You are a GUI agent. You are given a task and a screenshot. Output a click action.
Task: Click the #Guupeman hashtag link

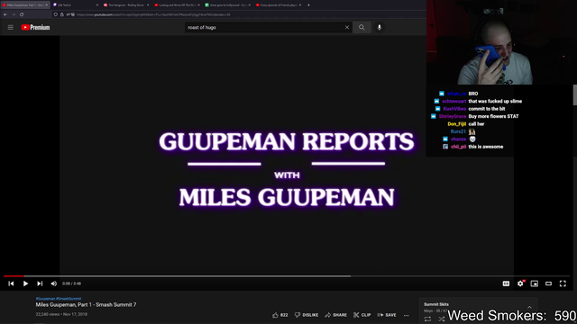point(45,299)
